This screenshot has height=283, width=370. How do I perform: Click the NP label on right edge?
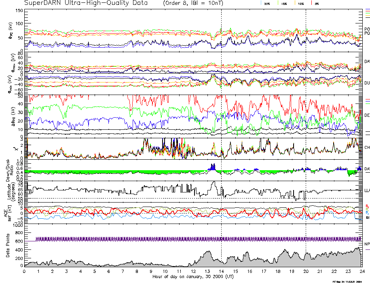pyautogui.click(x=367, y=244)
